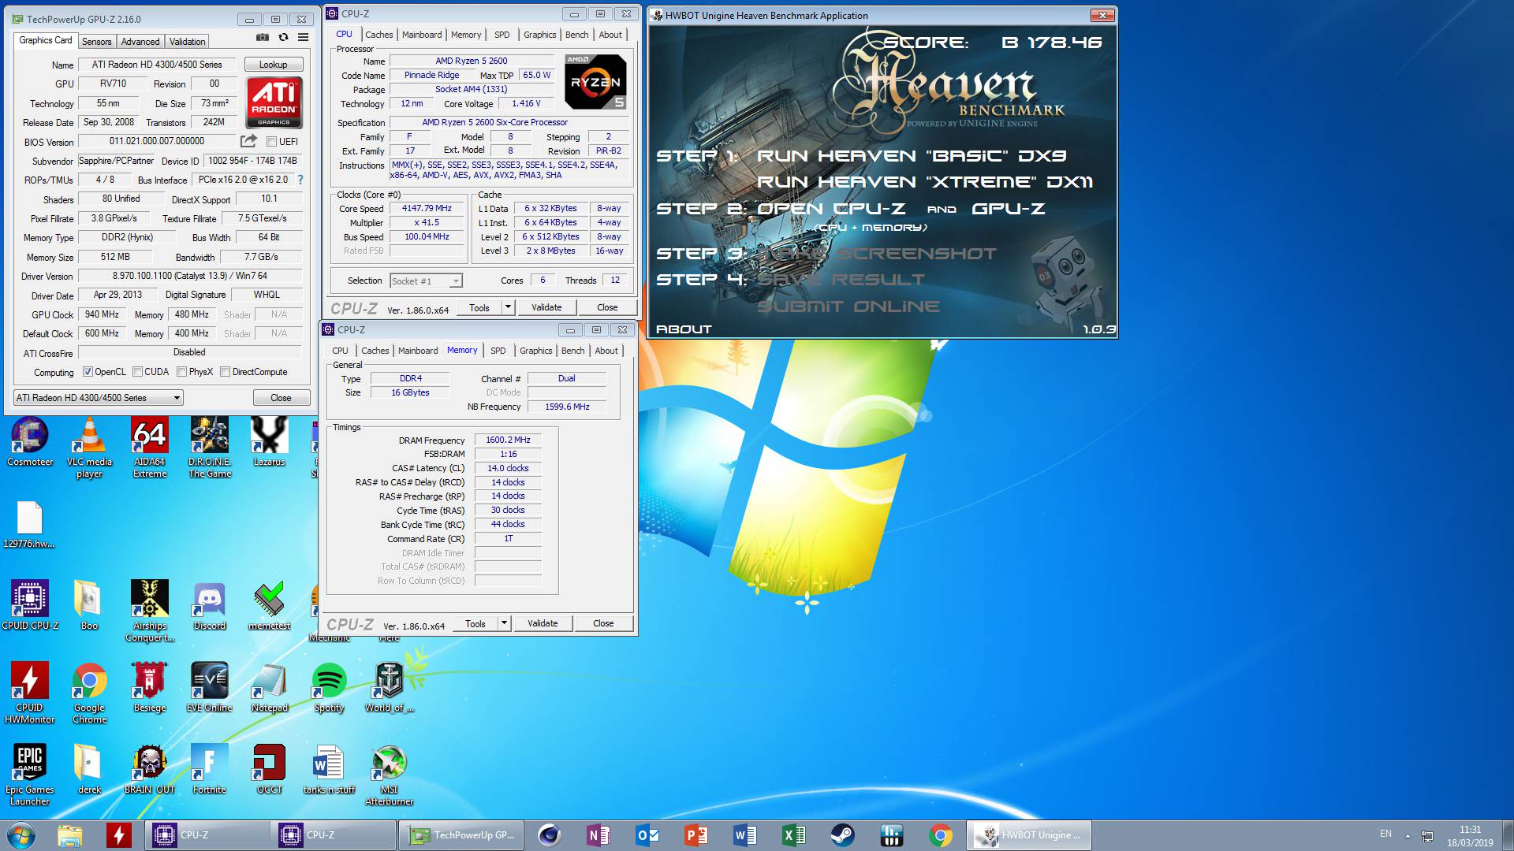Open Steam from the taskbar
Image resolution: width=1514 pixels, height=851 pixels.
click(842, 835)
